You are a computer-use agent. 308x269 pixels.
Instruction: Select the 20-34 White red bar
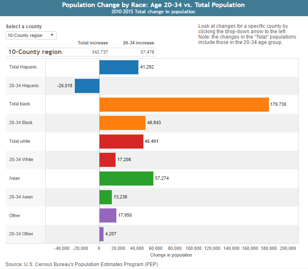[107, 160]
